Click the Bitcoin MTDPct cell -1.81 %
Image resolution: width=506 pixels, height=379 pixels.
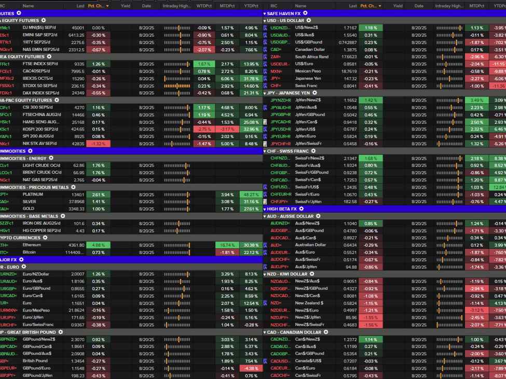click(x=227, y=252)
